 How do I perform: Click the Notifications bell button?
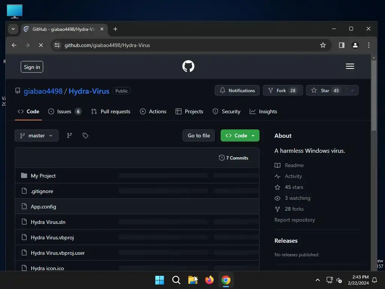point(237,90)
